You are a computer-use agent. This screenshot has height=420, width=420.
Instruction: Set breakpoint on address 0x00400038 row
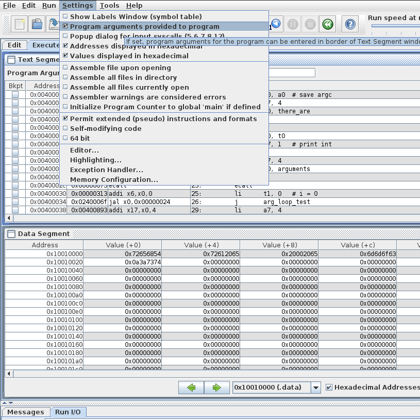[15, 210]
